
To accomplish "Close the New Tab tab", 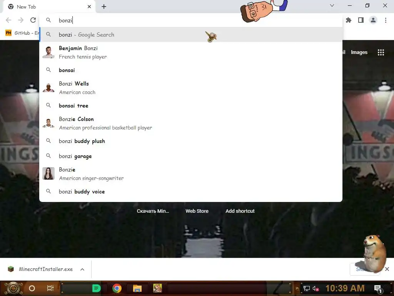I will (89, 7).
